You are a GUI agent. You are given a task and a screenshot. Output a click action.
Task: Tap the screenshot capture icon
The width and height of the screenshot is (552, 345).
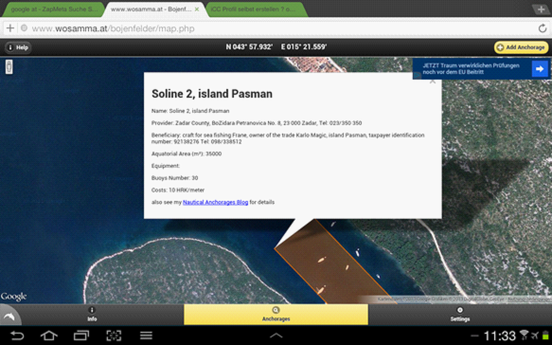[114, 336]
